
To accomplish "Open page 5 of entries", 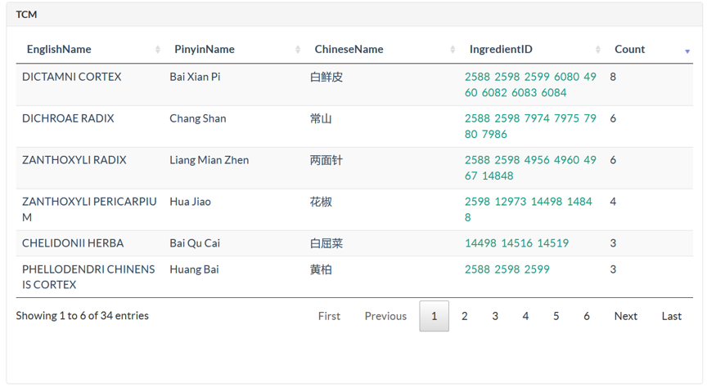I will [x=556, y=316].
